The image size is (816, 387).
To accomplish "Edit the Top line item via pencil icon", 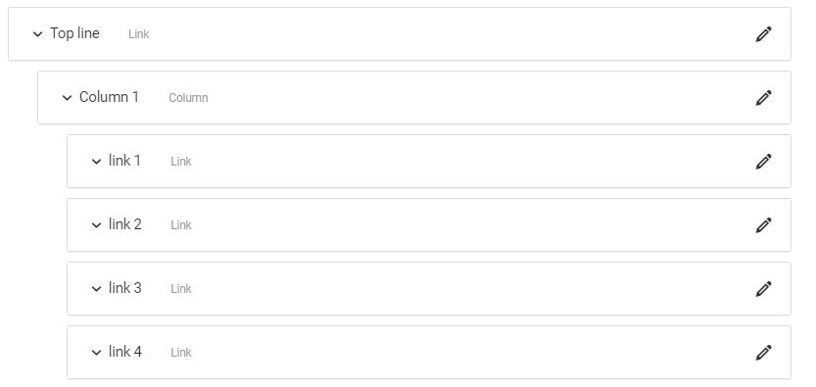I will [x=763, y=34].
